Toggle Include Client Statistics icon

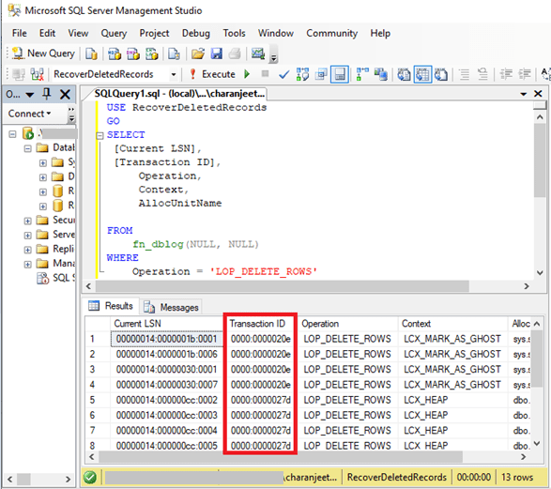click(380, 74)
